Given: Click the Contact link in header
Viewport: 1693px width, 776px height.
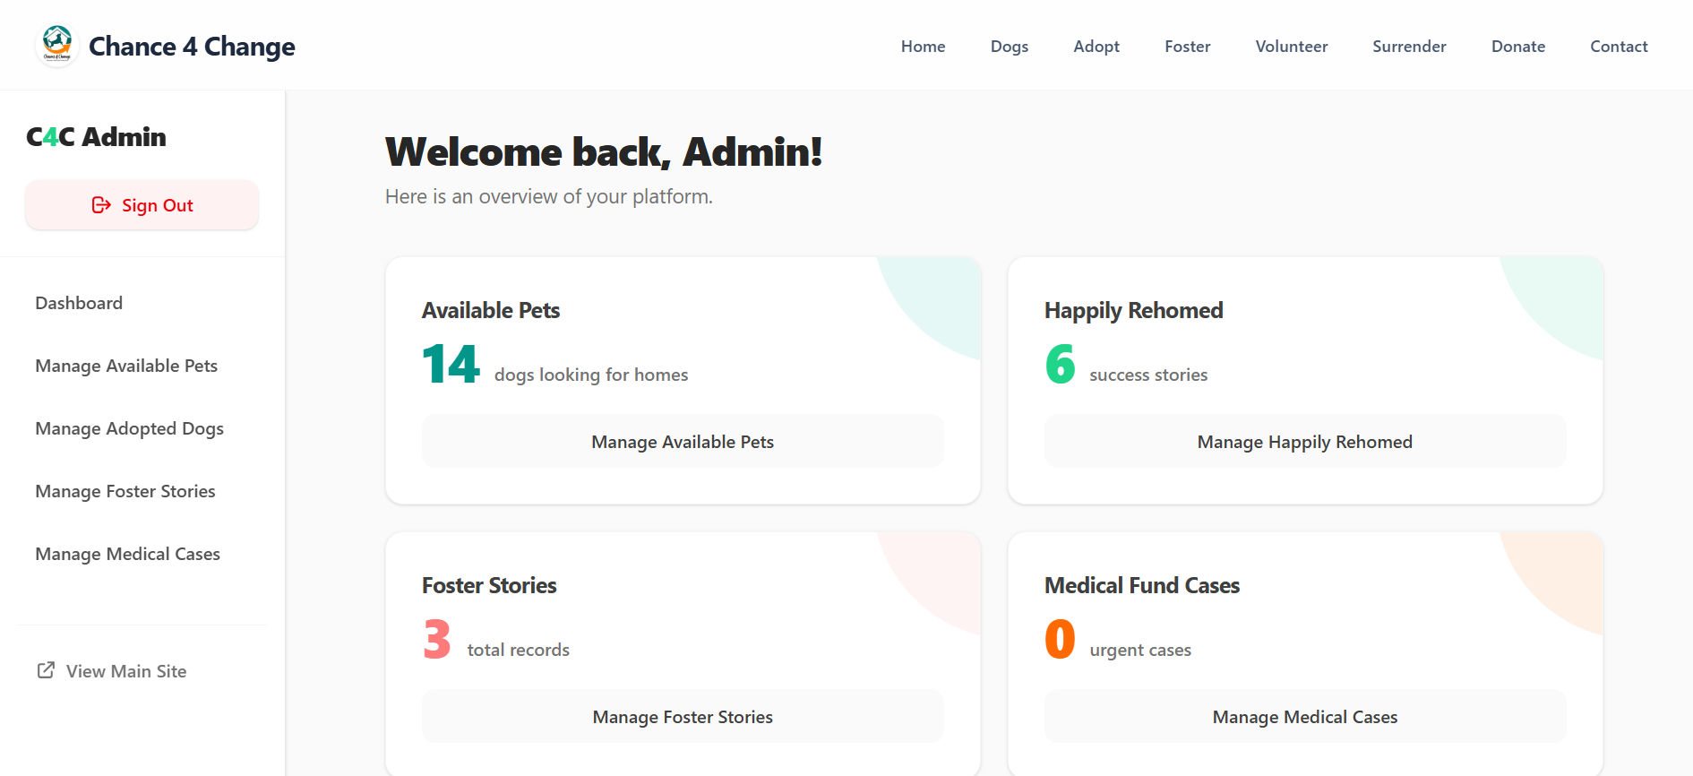Looking at the screenshot, I should (1619, 47).
